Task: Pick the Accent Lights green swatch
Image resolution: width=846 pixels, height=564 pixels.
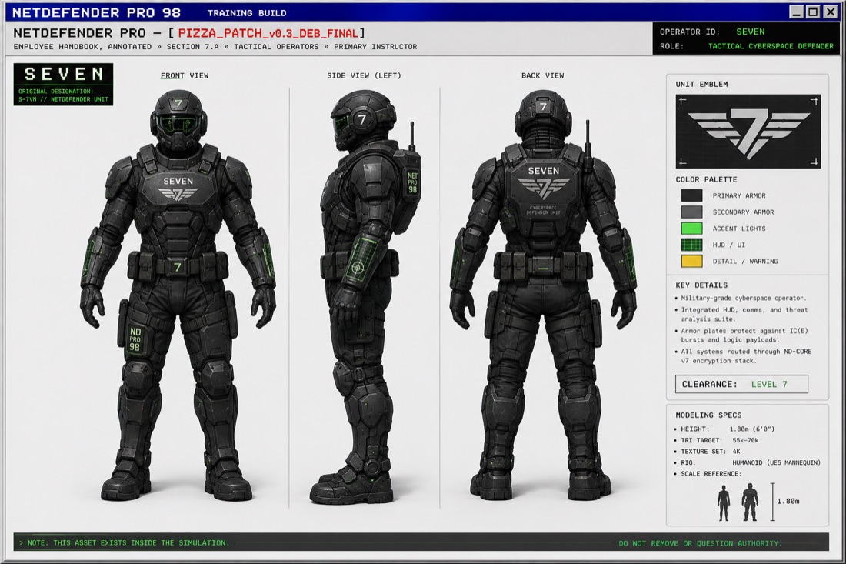Action: click(x=691, y=229)
